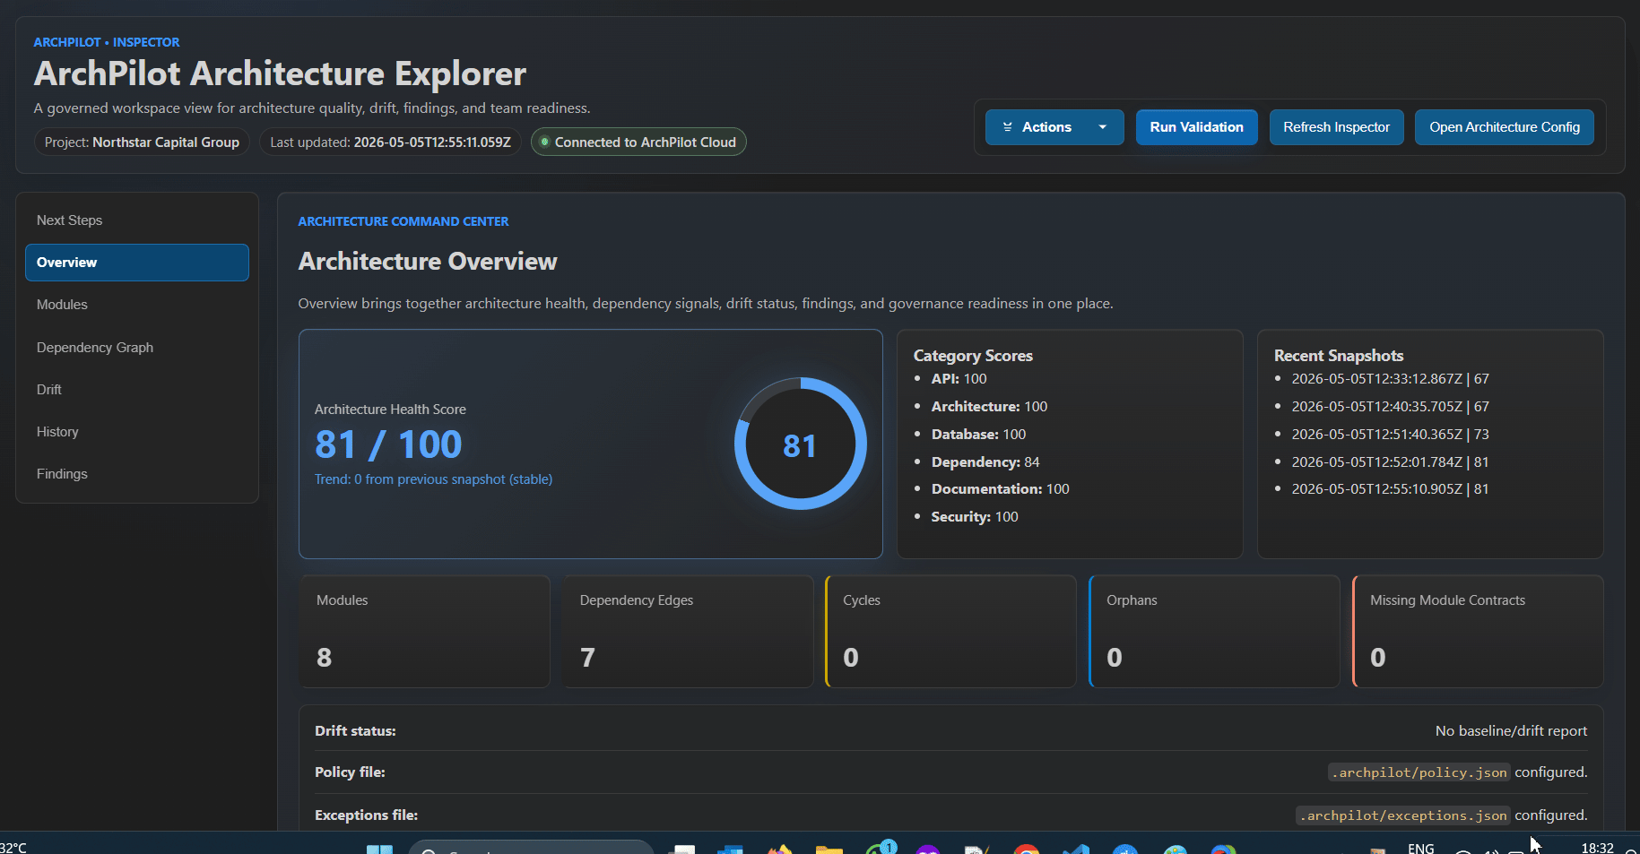This screenshot has width=1640, height=854.
Task: Click the .archpilot/exceptions.json path
Action: tap(1403, 815)
